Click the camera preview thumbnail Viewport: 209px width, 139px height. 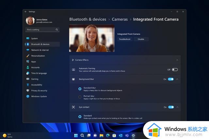tap(92, 38)
